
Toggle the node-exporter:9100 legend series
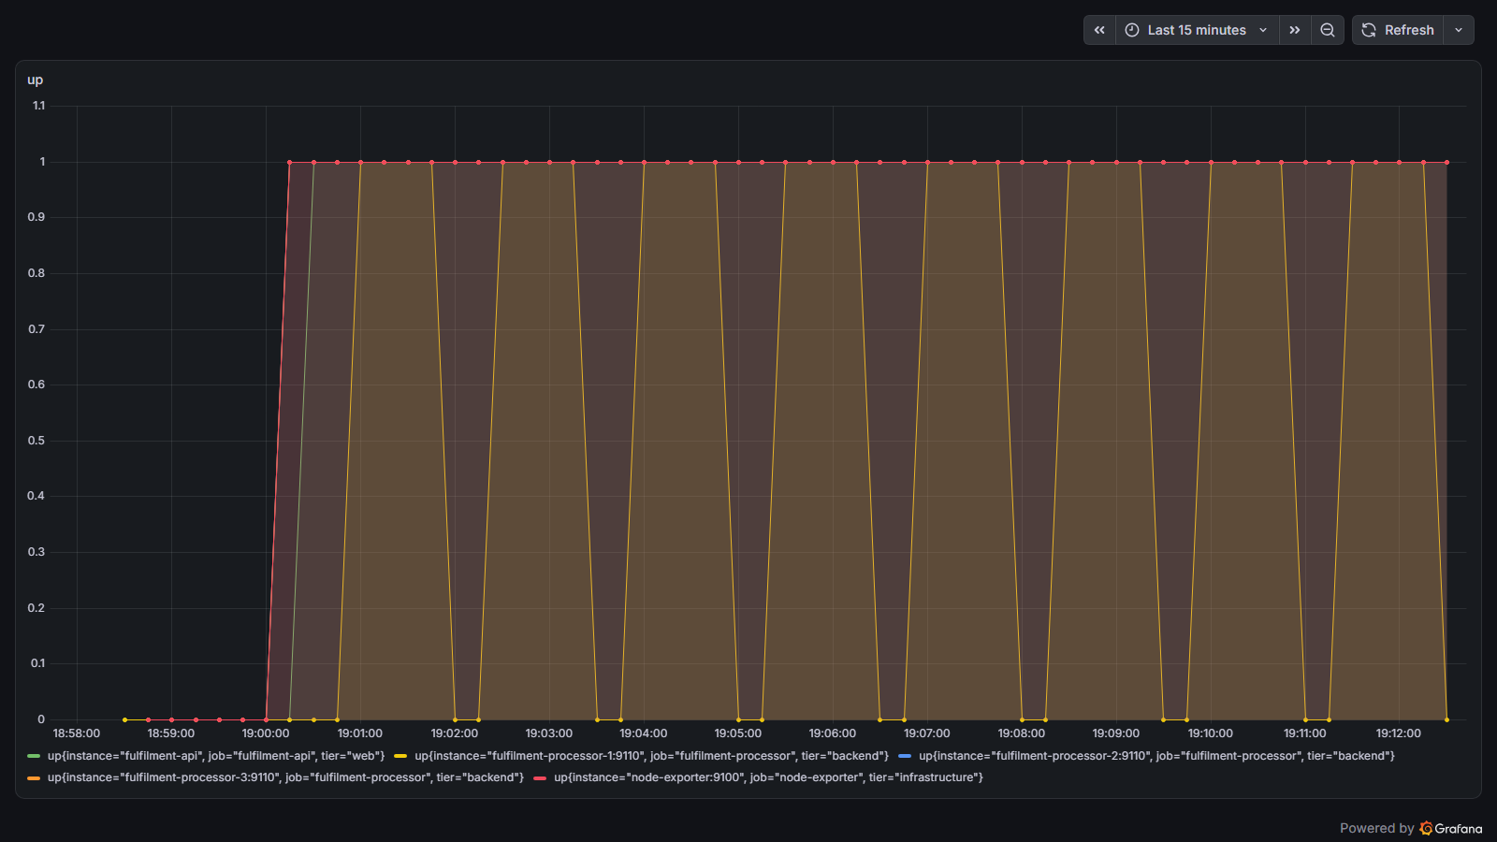click(768, 777)
